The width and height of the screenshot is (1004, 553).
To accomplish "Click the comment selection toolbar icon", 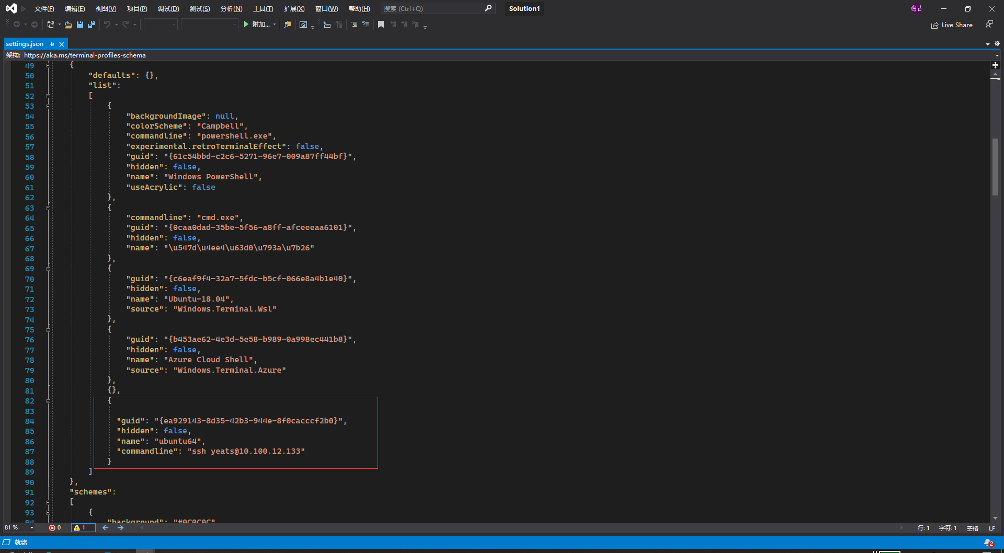I will pyautogui.click(x=327, y=25).
